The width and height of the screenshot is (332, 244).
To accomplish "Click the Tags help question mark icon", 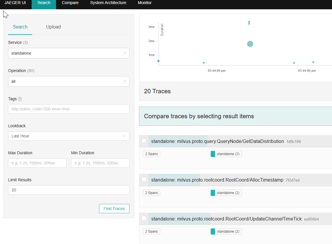I will click(x=20, y=99).
